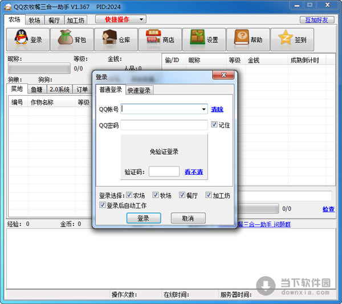
Task: Click the 作物名称 column header
Action: pyautogui.click(x=51, y=102)
